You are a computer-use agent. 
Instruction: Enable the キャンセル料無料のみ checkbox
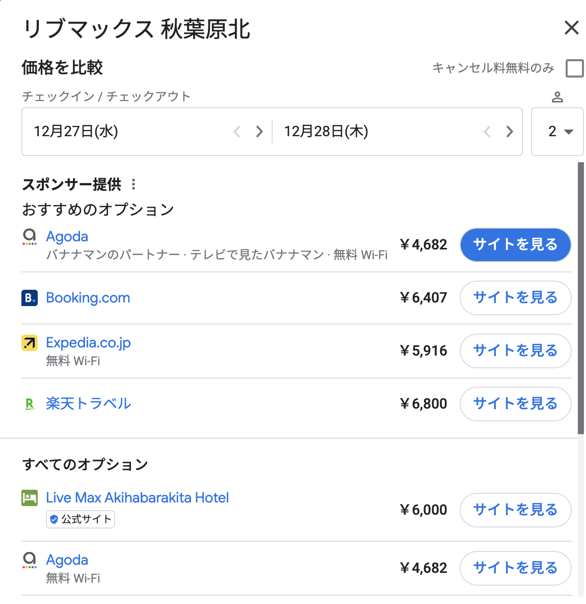tap(574, 68)
